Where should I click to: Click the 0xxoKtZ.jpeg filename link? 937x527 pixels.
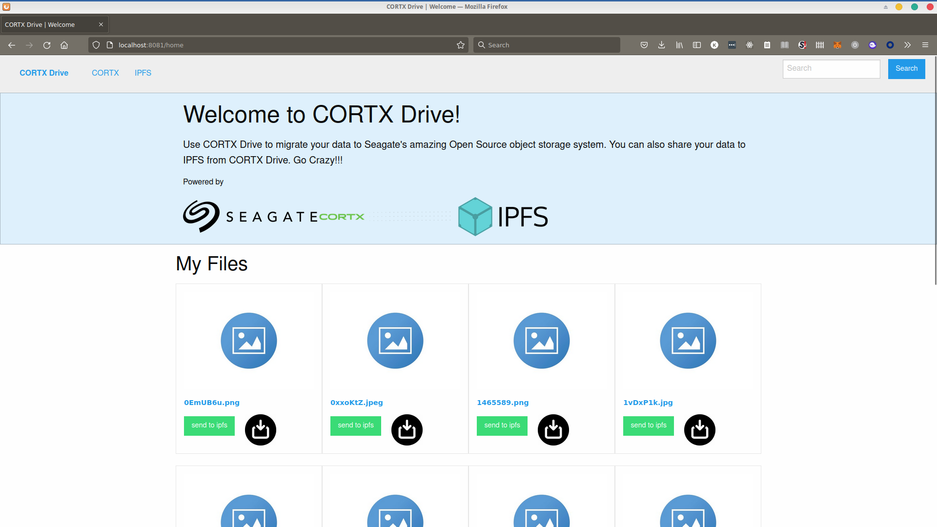(356, 403)
